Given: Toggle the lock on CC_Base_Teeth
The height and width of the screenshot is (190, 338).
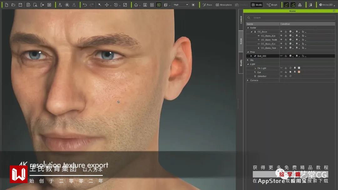Looking at the screenshot, I should (286, 40).
